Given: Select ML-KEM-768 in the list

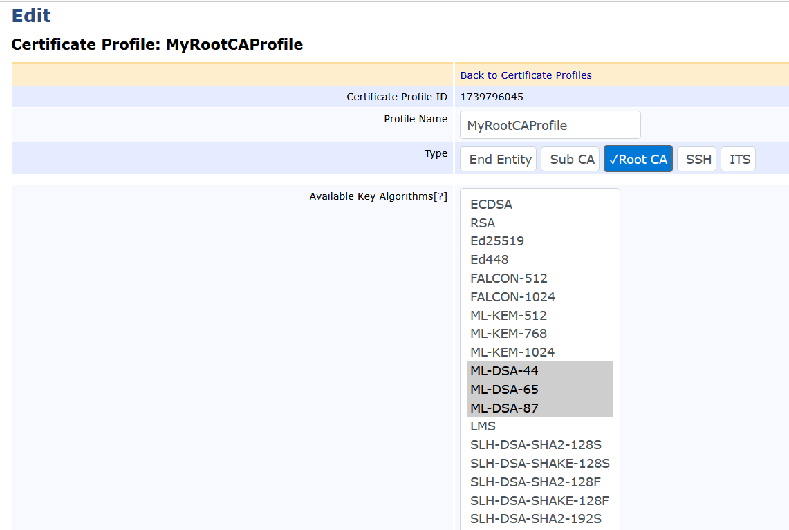Looking at the screenshot, I should click(508, 333).
